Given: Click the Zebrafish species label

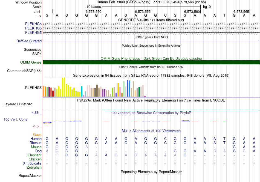Looking at the screenshot, I should 34,167.
